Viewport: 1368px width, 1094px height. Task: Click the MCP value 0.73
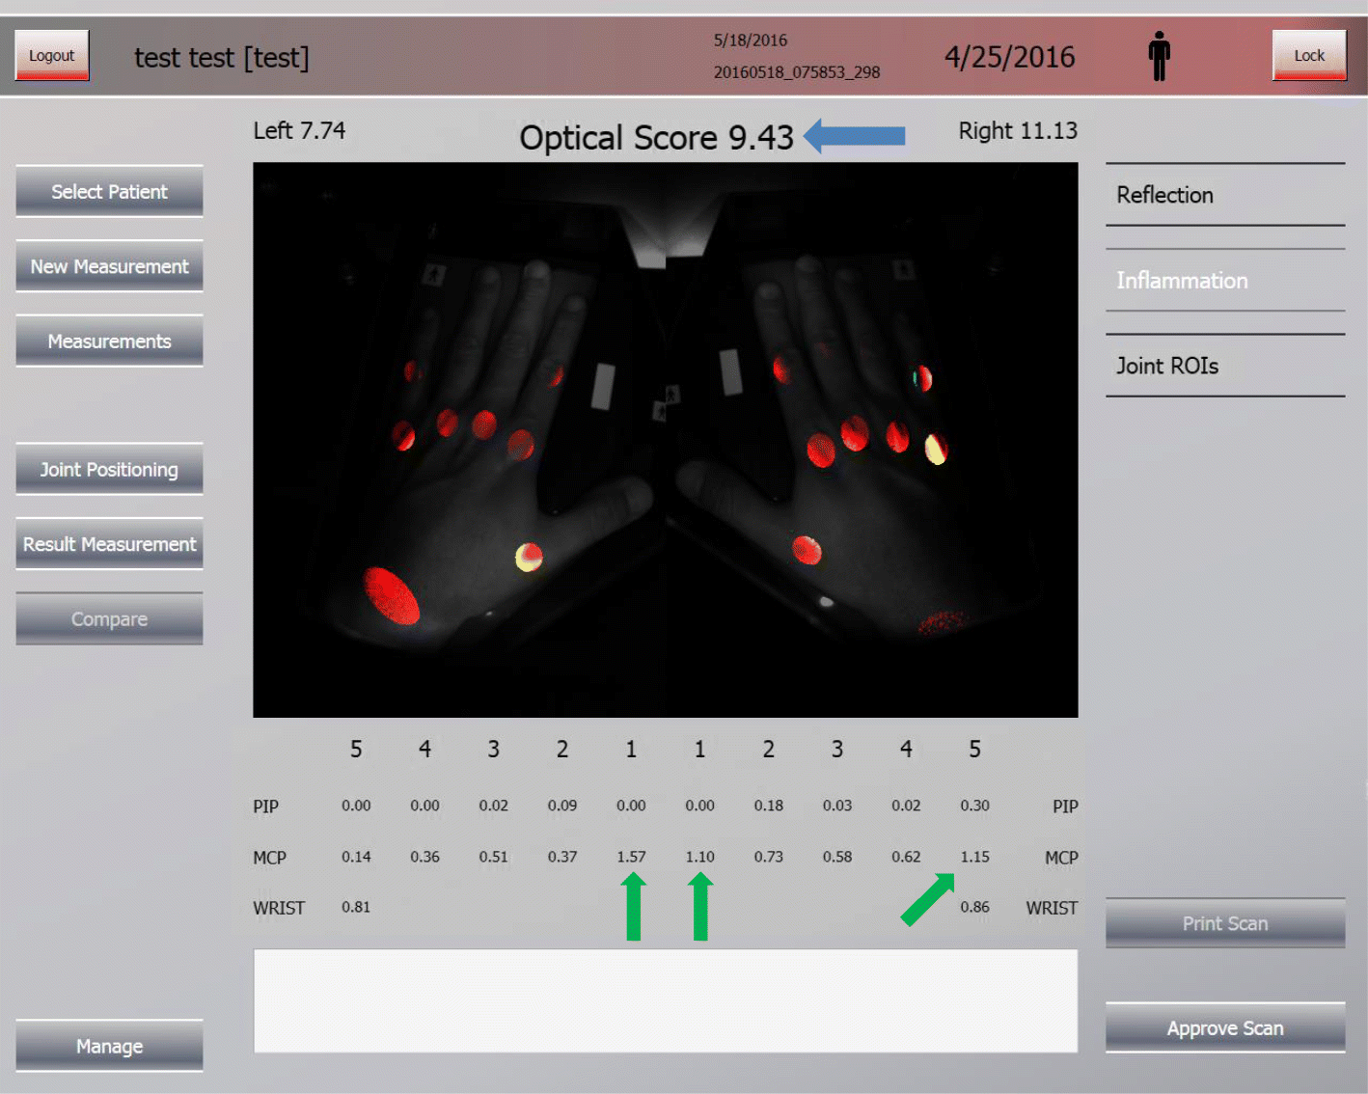768,857
